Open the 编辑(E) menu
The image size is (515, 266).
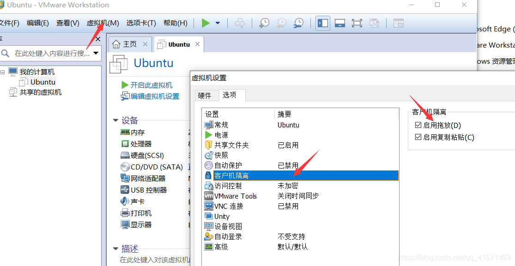(38, 23)
